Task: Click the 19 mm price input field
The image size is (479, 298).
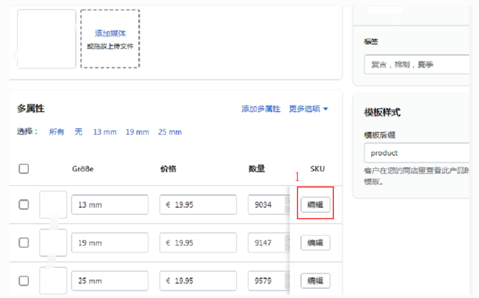Action: click(x=198, y=243)
